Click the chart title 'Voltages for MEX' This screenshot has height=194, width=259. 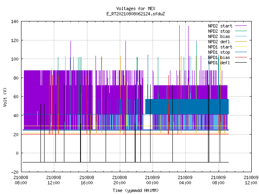click(x=136, y=8)
